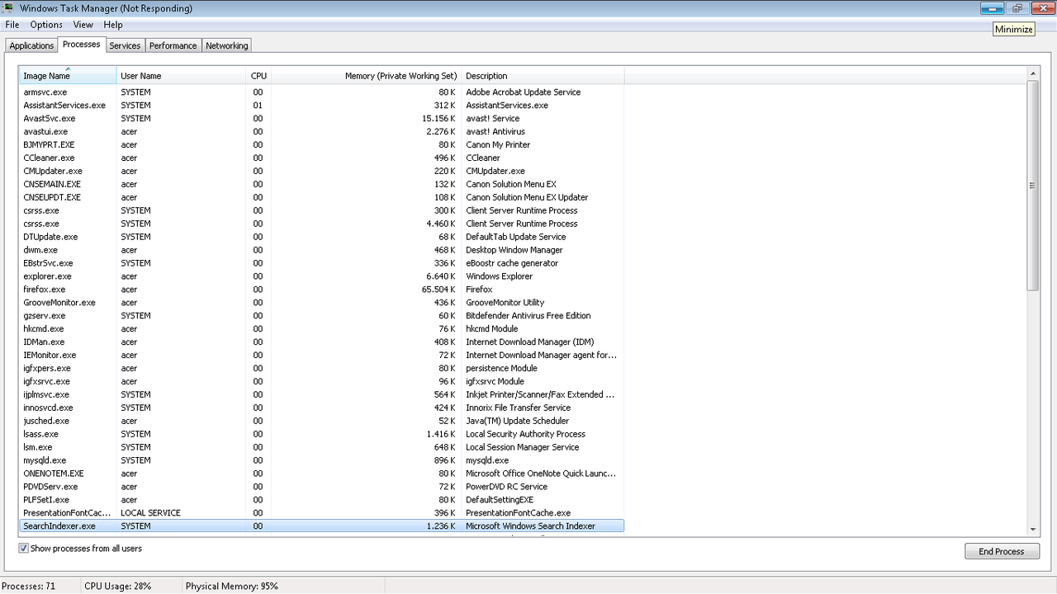Select the IEMonitor.exe process
This screenshot has width=1057, height=594.
(x=322, y=355)
